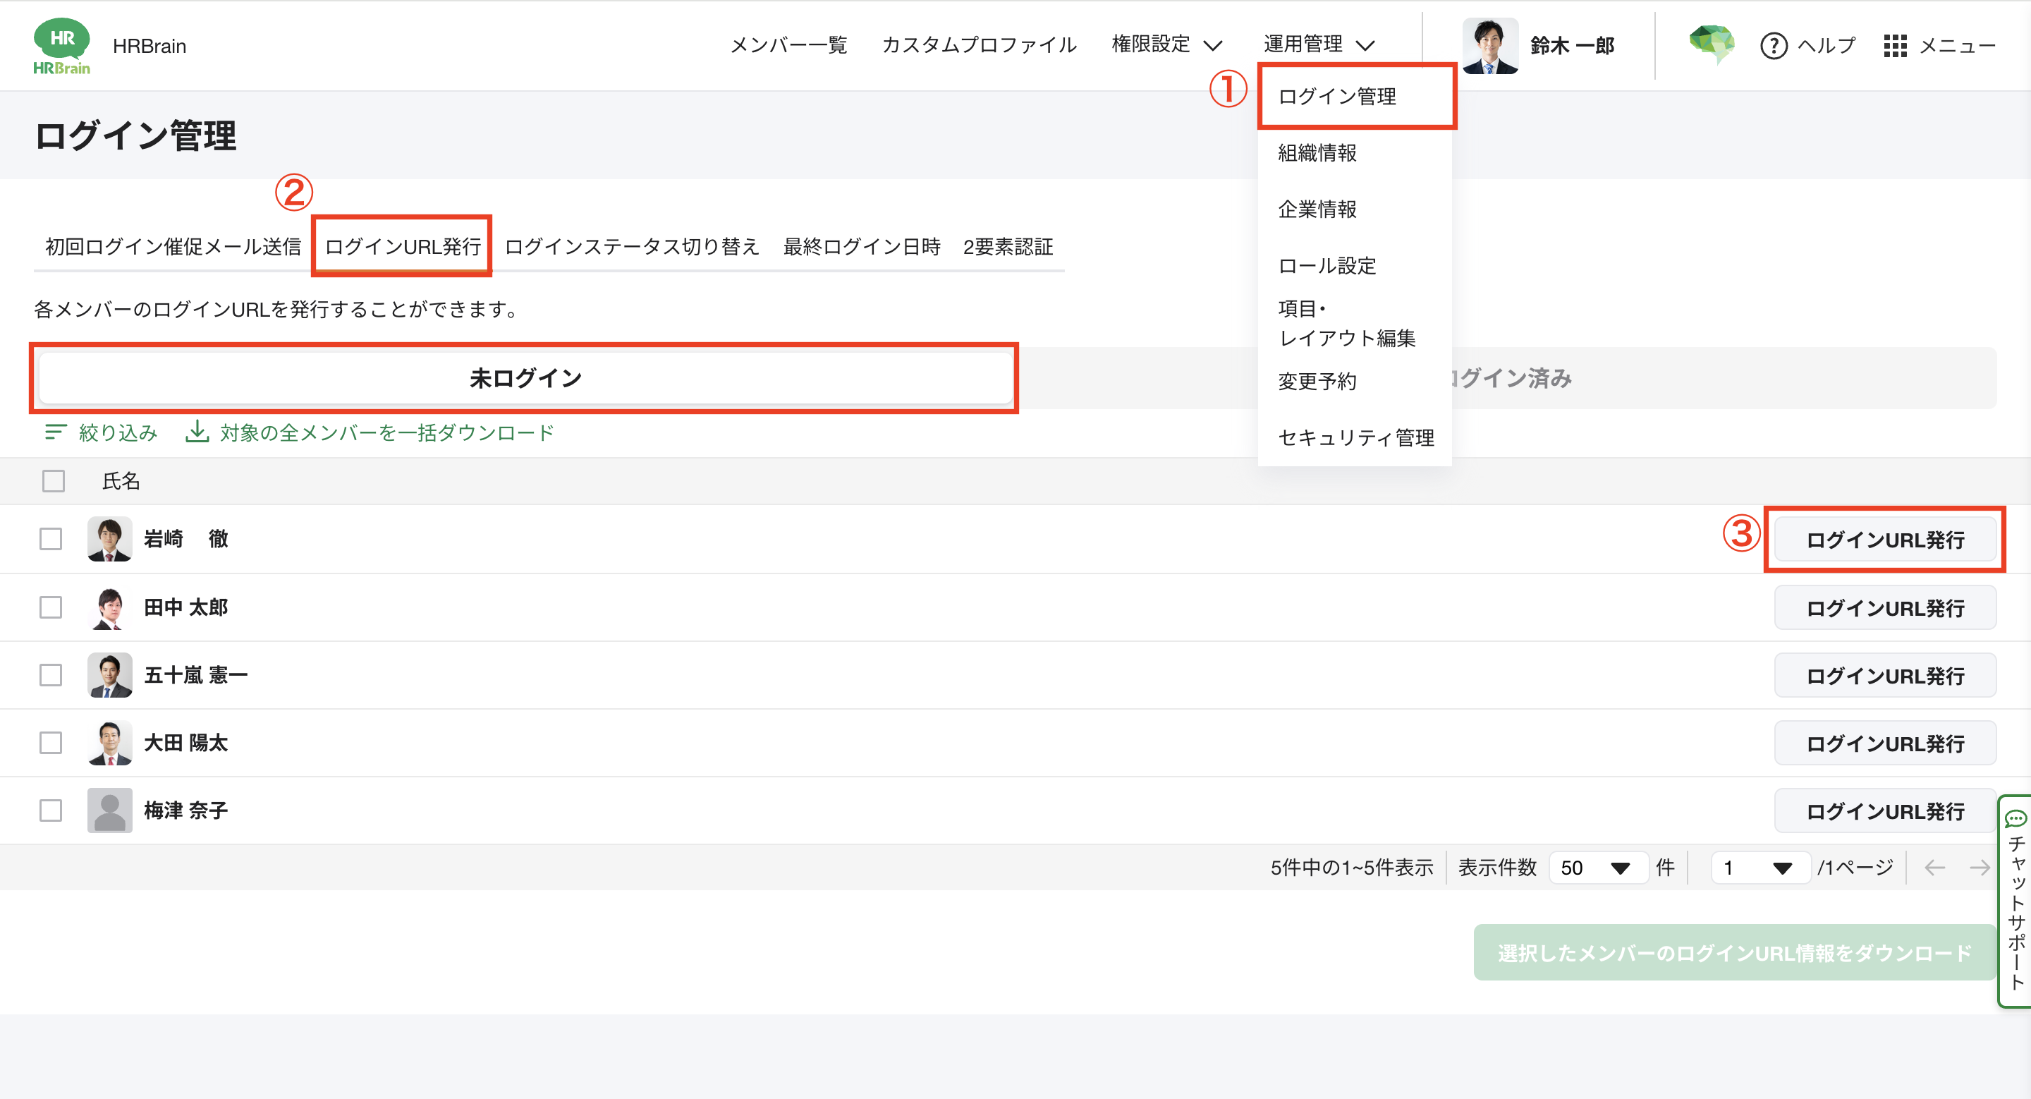Open the 表示件数 50 dropdown
This screenshot has width=2031, height=1099.
tap(1597, 868)
